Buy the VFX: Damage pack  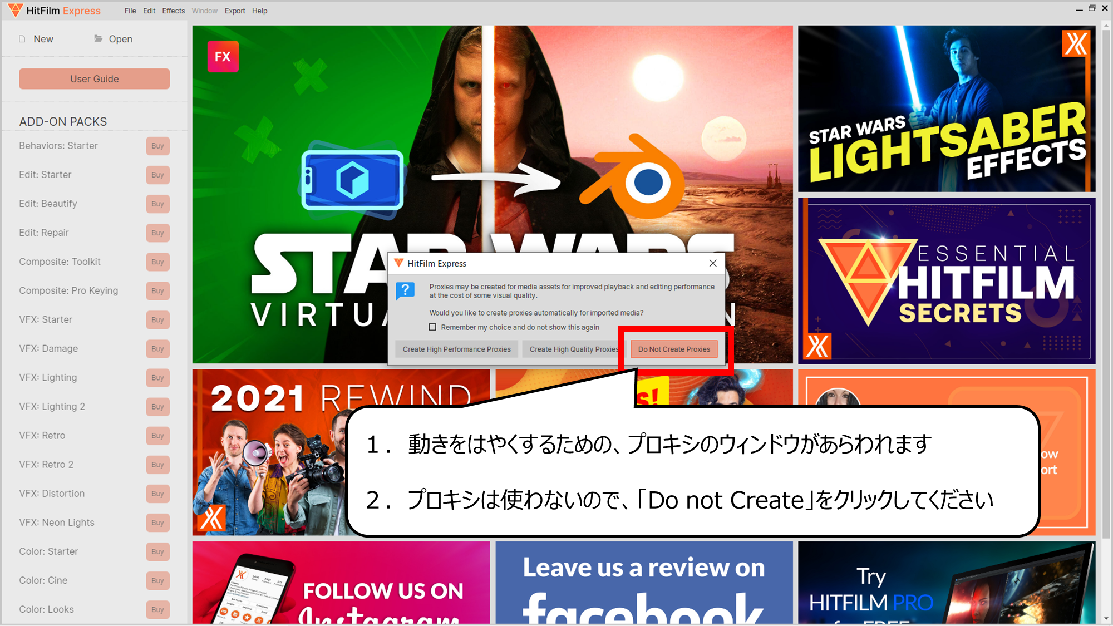[157, 348]
